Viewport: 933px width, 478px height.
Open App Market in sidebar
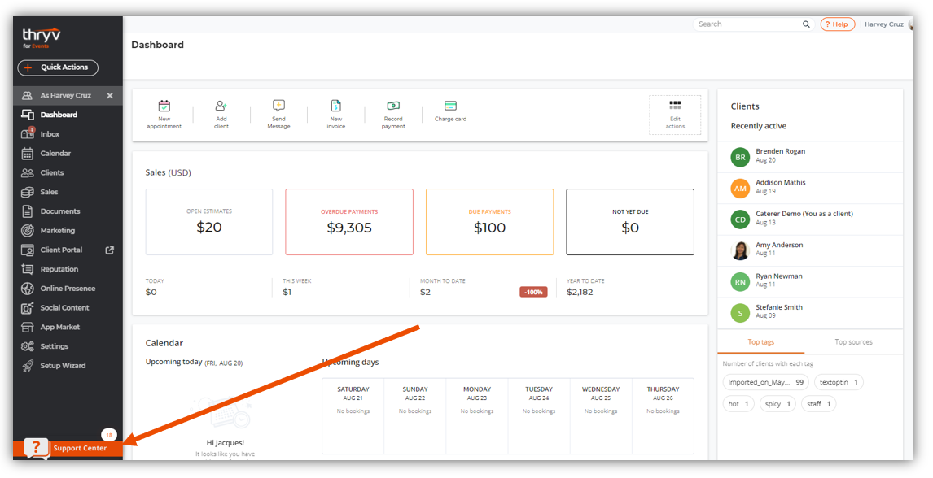(59, 327)
